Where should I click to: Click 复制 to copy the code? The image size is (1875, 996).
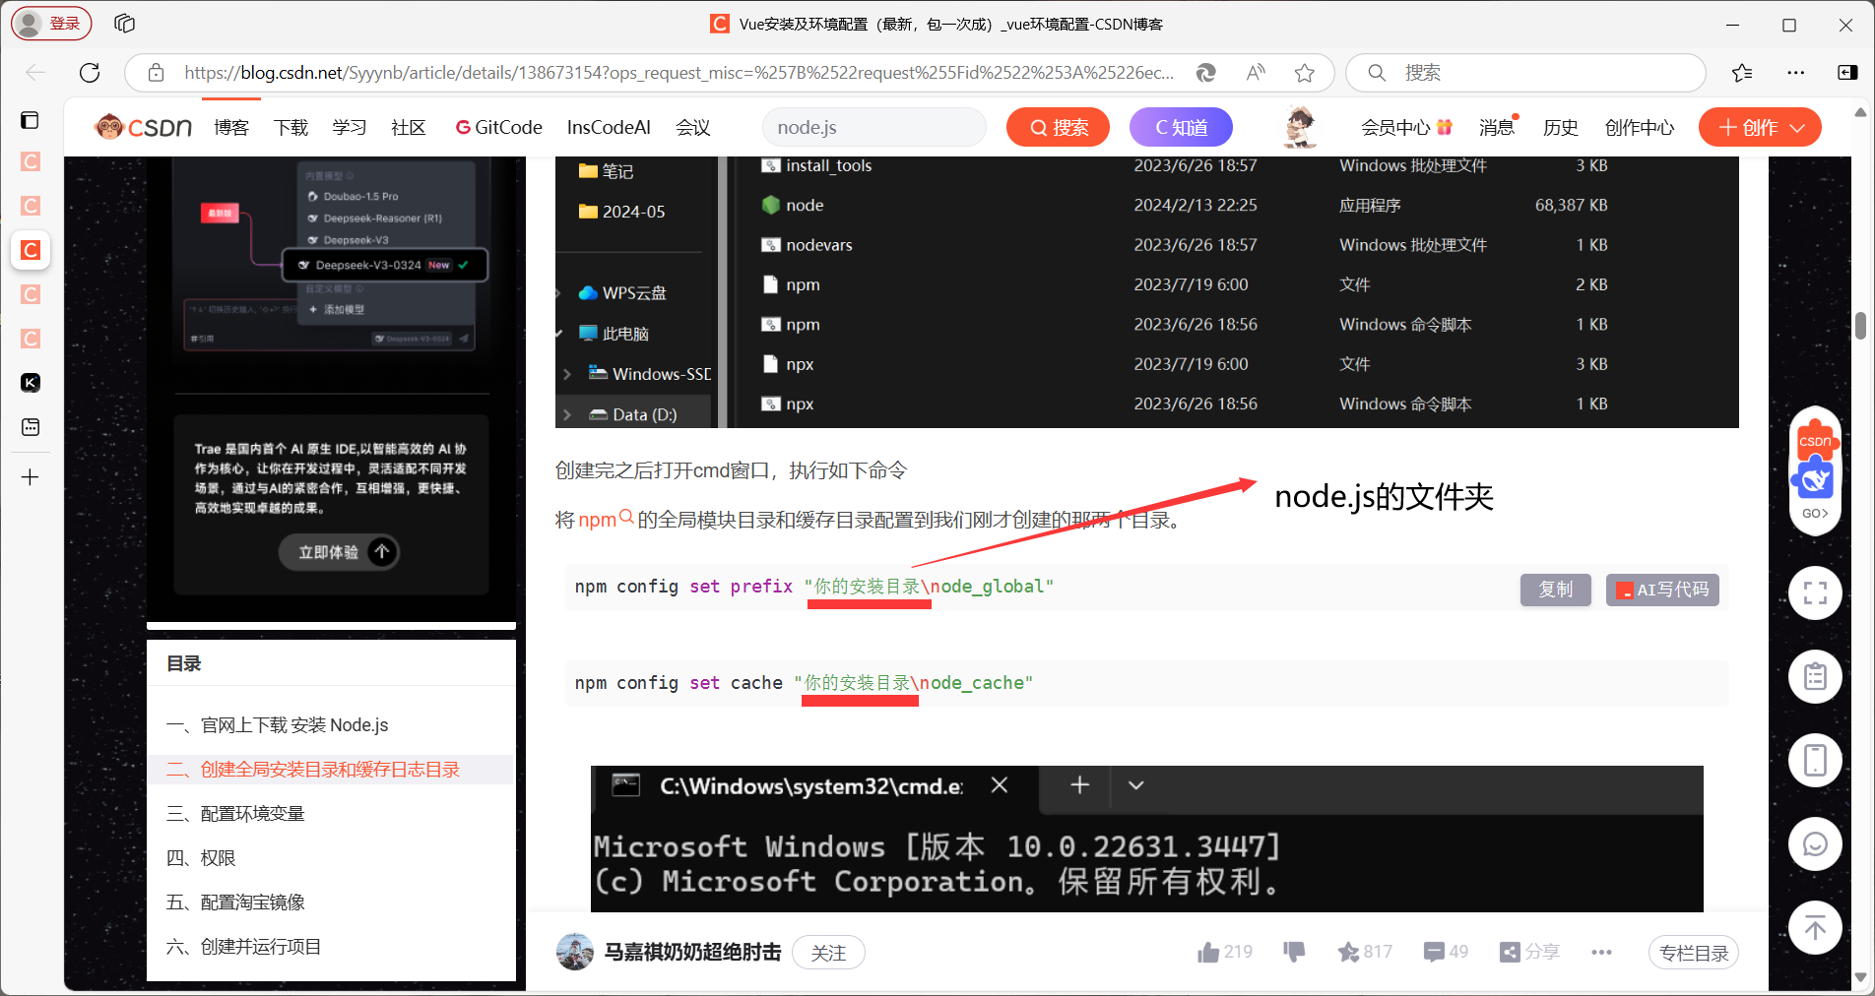coord(1555,589)
